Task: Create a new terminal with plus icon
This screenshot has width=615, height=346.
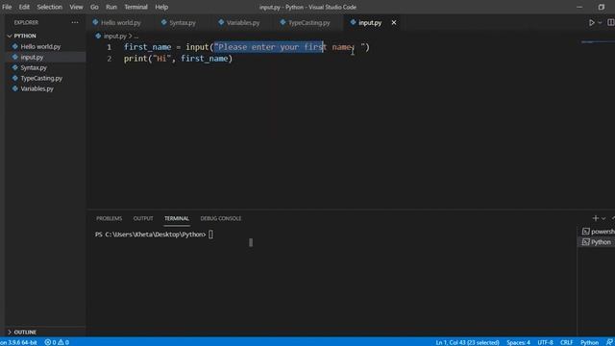Action: tap(596, 218)
